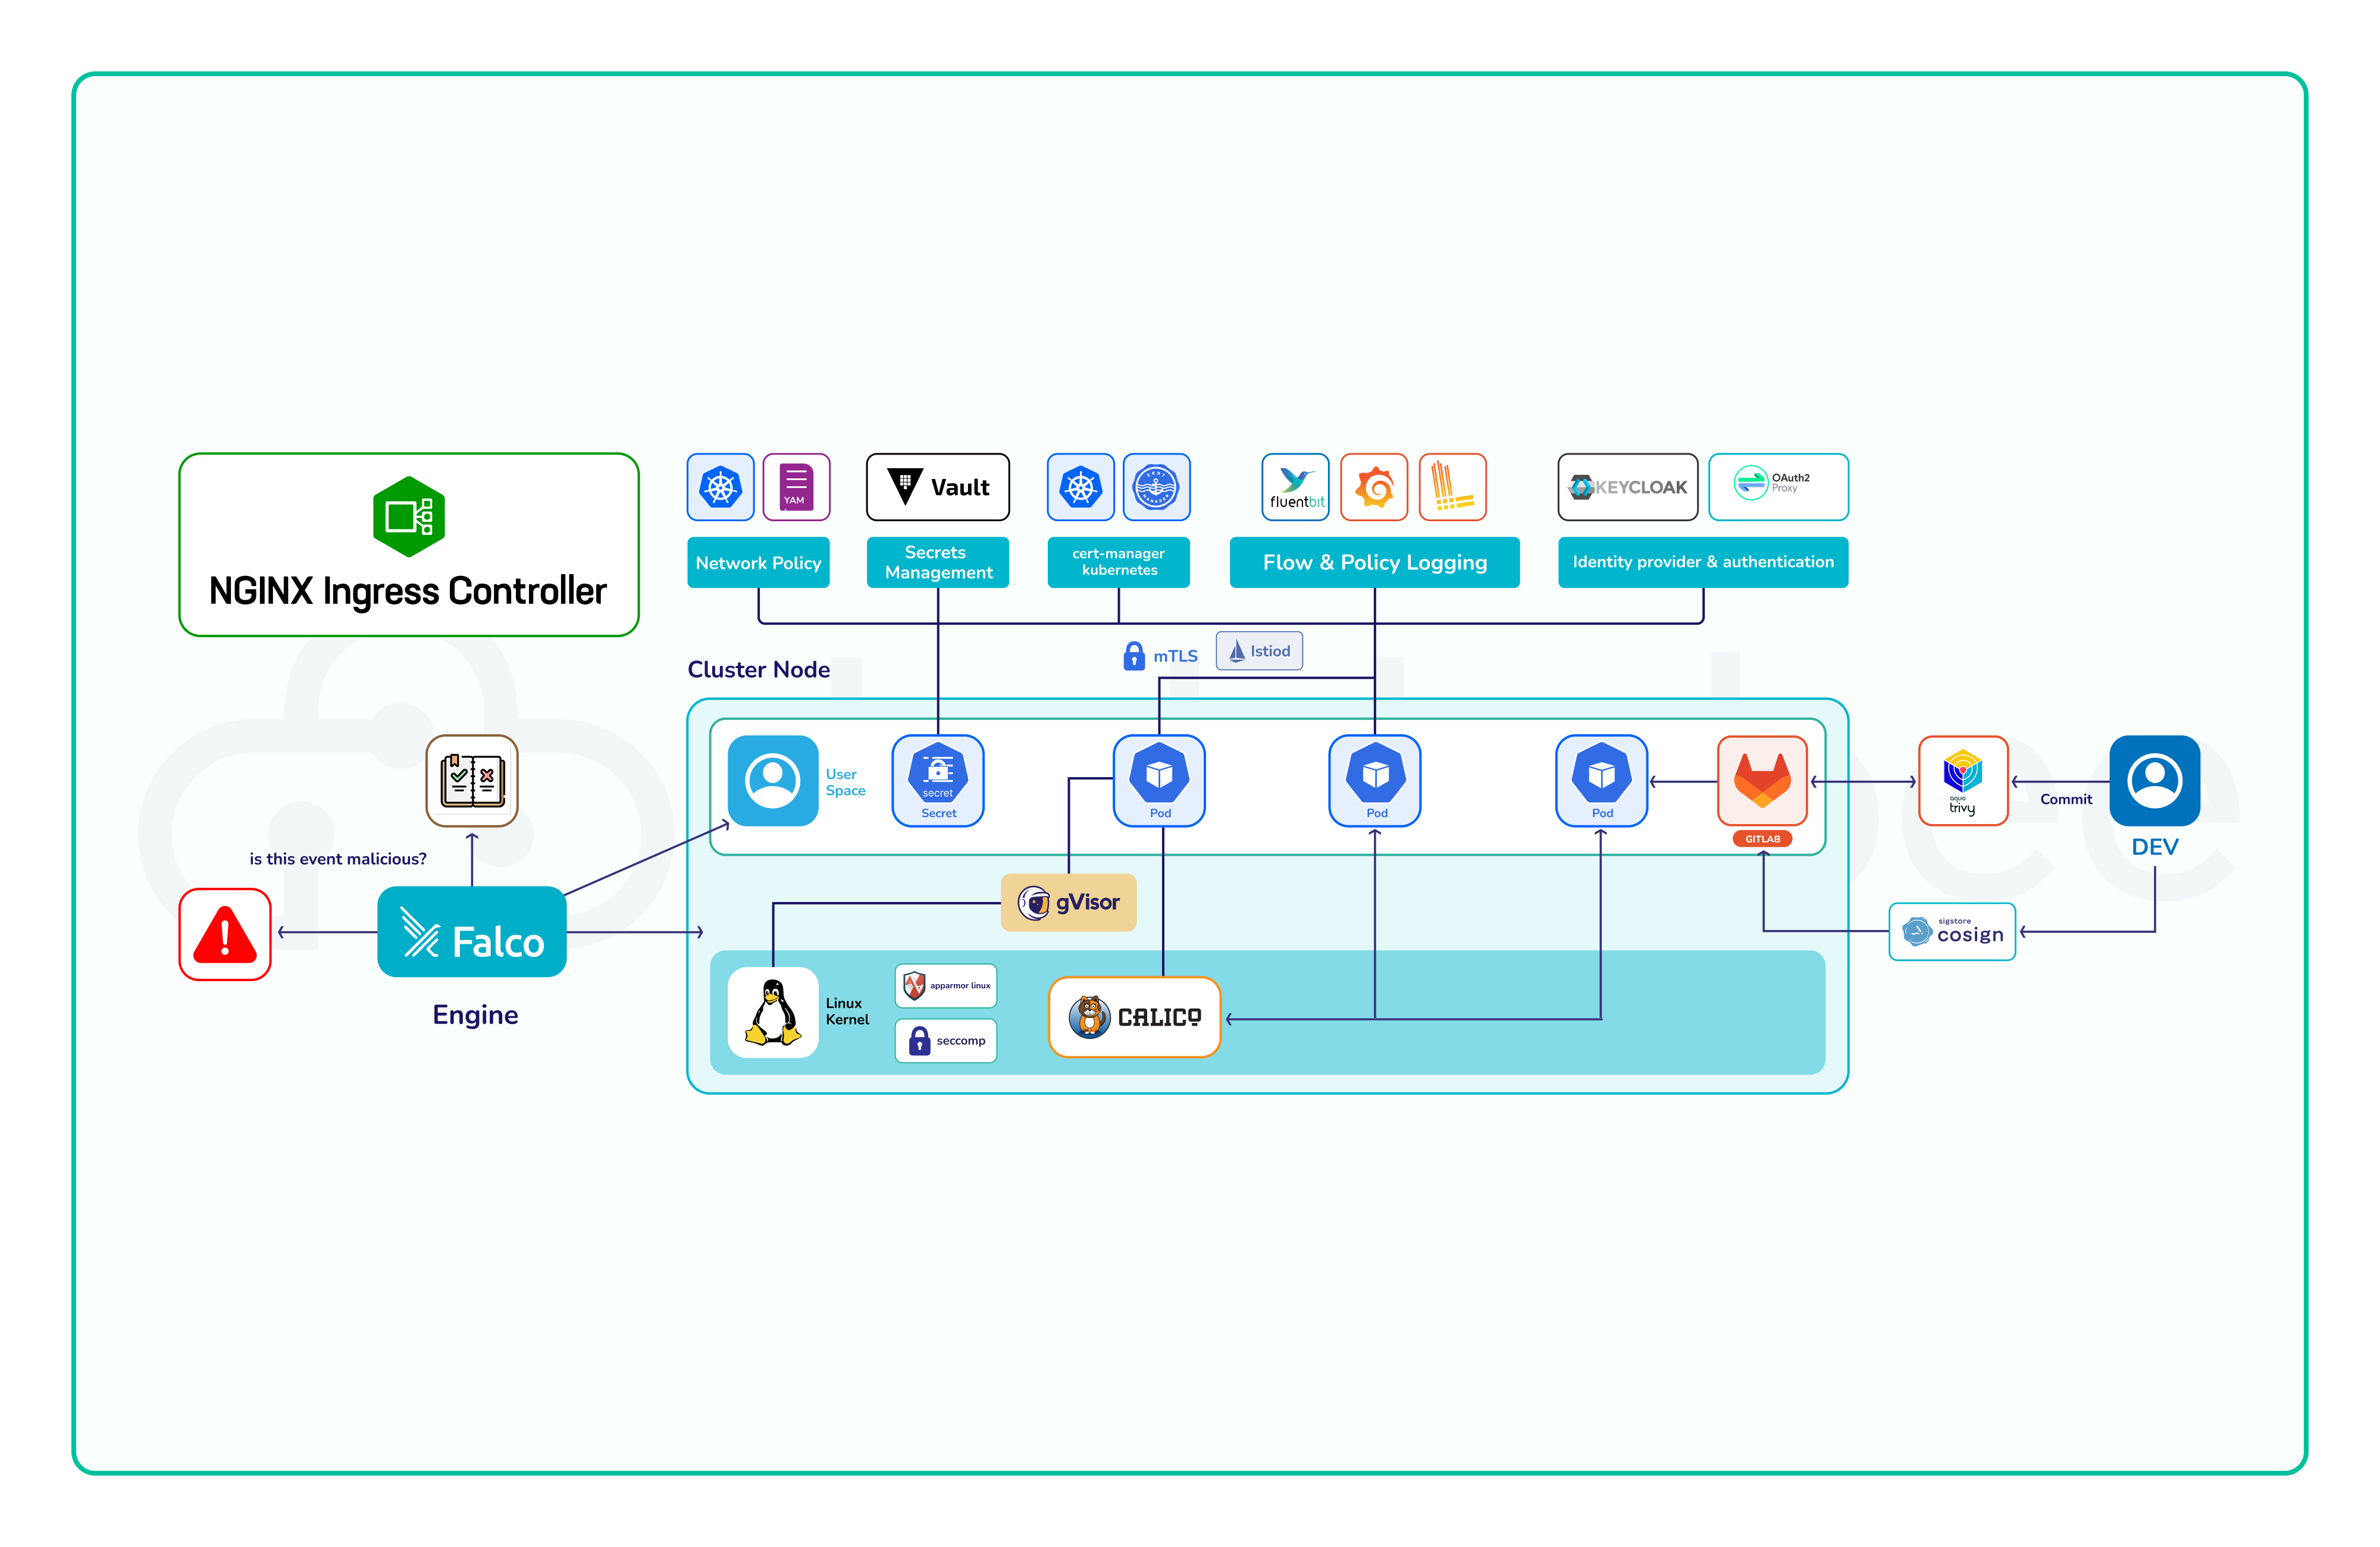Click the Istiod badge
Viewport: 2380px width, 1547px height.
coord(1259,651)
